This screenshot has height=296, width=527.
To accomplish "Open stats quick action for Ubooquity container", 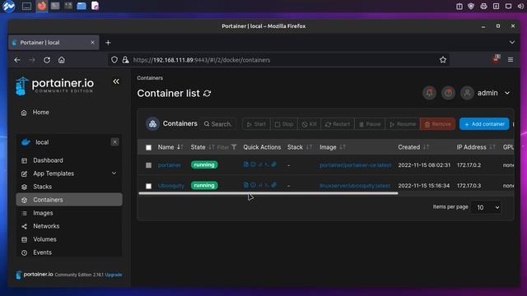I will pos(260,185).
